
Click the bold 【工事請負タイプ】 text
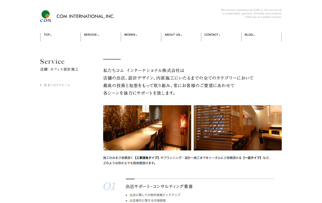(x=147, y=158)
